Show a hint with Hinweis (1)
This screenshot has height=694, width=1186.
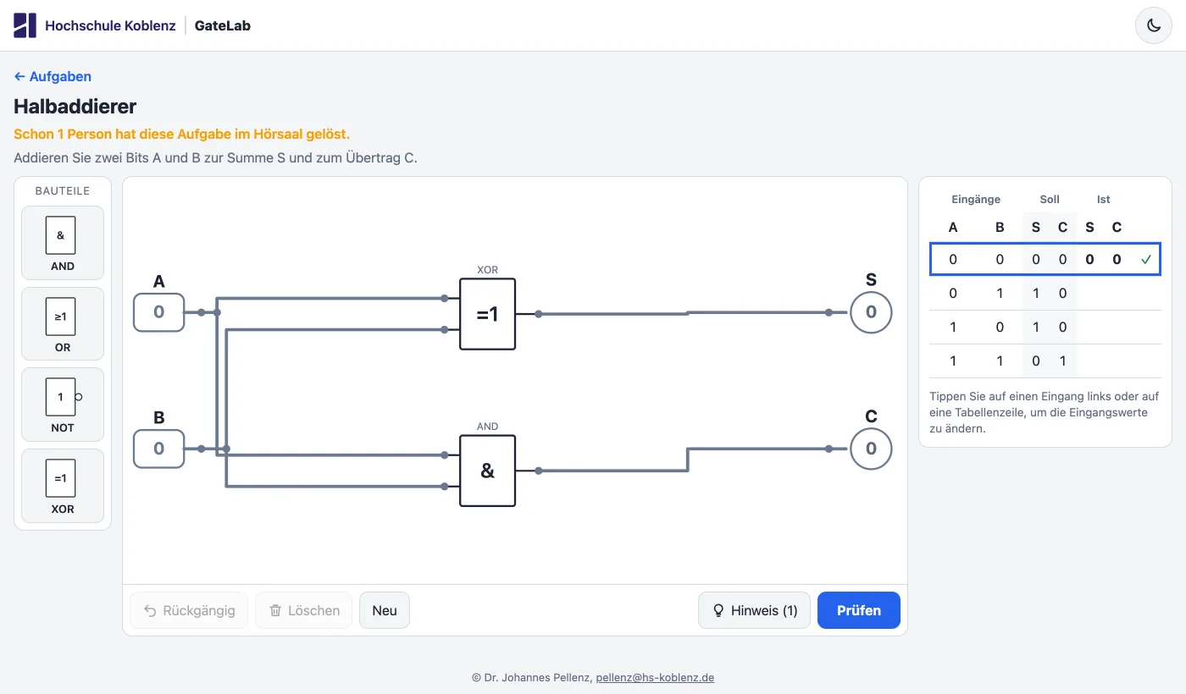click(x=754, y=610)
